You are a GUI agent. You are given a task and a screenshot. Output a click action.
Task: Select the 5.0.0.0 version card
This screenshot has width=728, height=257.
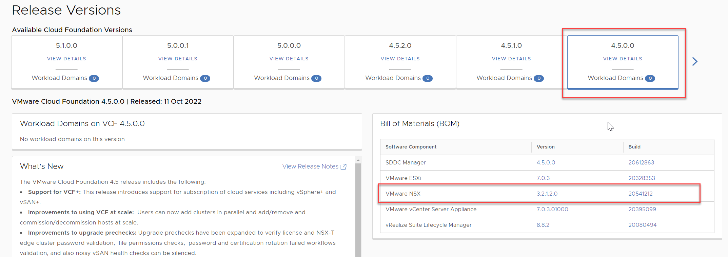coord(289,62)
